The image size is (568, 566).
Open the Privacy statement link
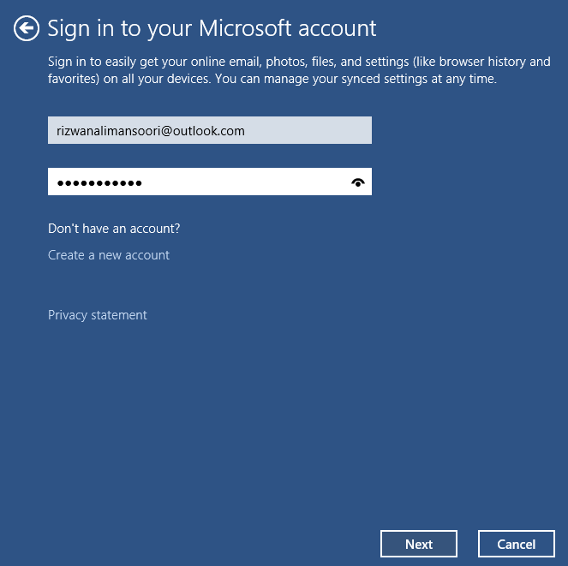98,315
